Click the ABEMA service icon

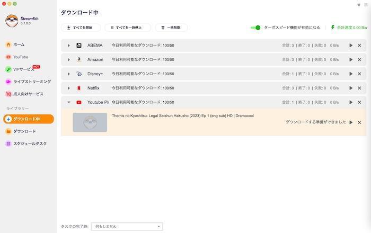[79, 46]
